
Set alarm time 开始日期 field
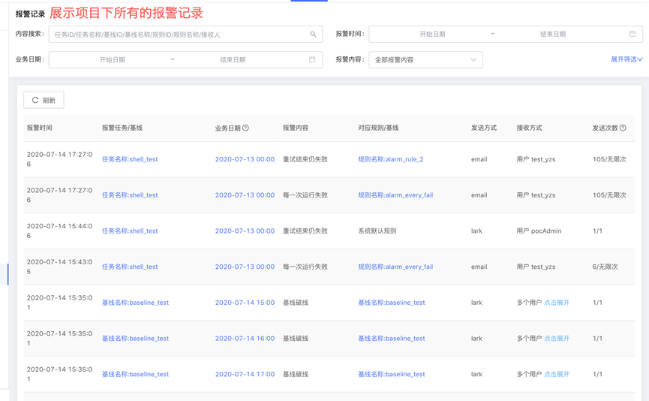[x=432, y=34]
